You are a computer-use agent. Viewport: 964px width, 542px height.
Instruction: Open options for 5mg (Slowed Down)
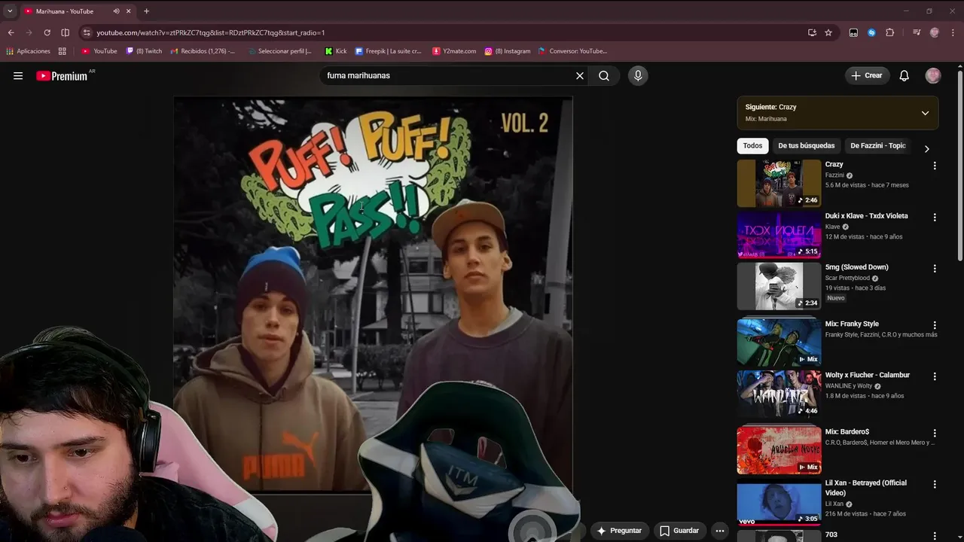pyautogui.click(x=935, y=268)
